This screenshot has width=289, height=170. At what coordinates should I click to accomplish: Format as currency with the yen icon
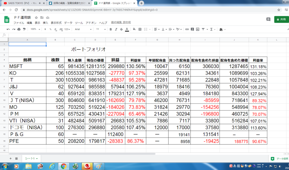(45, 29)
